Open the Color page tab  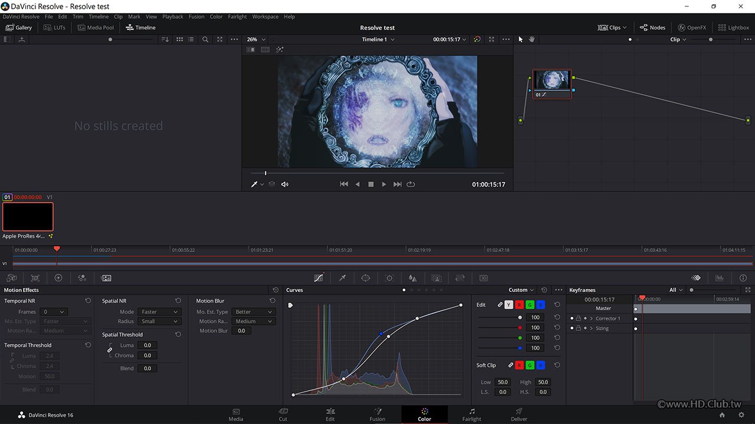(424, 414)
